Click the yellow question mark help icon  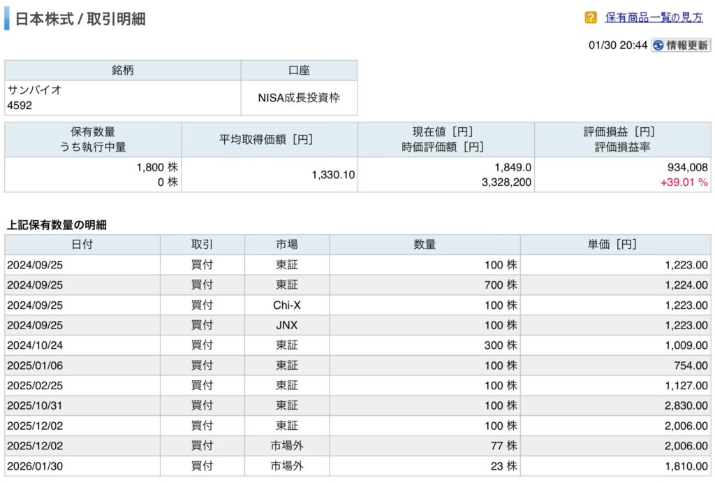pyautogui.click(x=591, y=17)
